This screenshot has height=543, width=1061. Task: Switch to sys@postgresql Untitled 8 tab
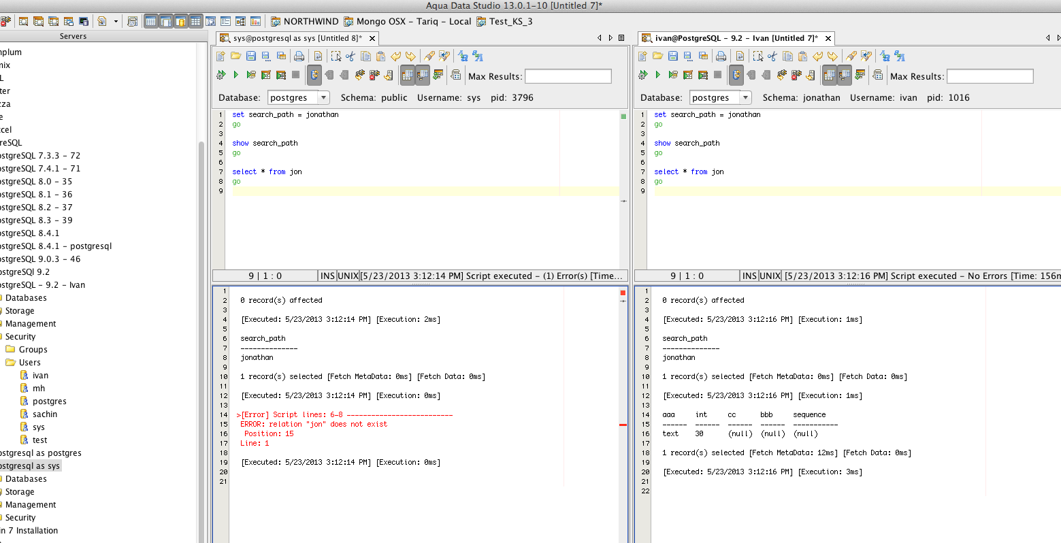297,38
